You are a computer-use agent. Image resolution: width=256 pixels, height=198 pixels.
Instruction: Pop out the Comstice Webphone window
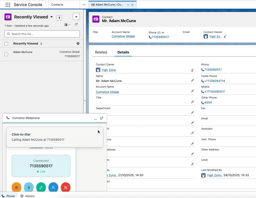102,118
